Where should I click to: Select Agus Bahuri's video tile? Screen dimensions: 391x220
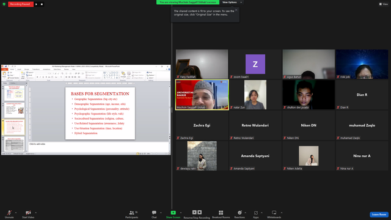(x=309, y=64)
